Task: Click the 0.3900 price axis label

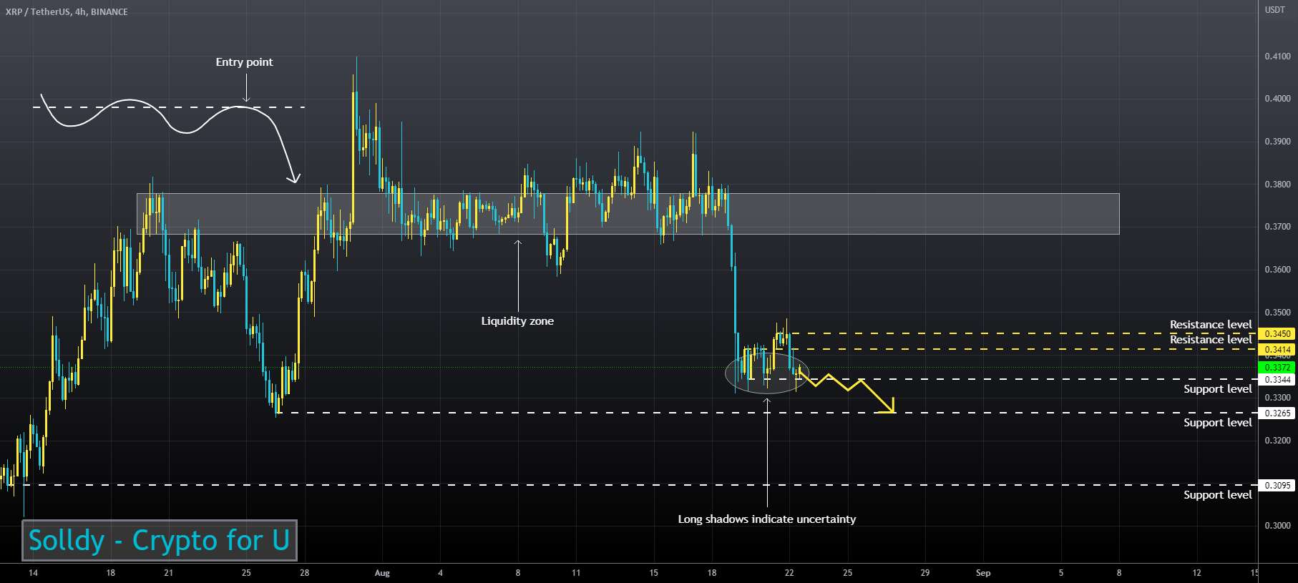Action: [1277, 142]
